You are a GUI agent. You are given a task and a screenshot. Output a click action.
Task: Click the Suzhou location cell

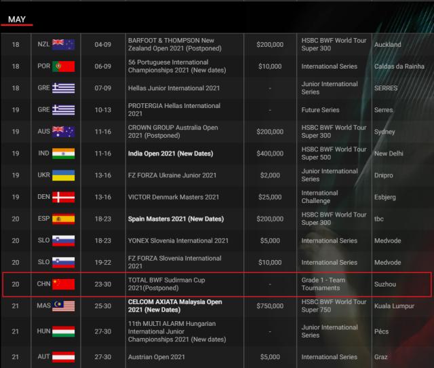[x=385, y=284]
